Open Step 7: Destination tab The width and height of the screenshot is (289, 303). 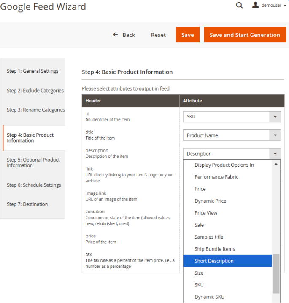click(x=27, y=204)
